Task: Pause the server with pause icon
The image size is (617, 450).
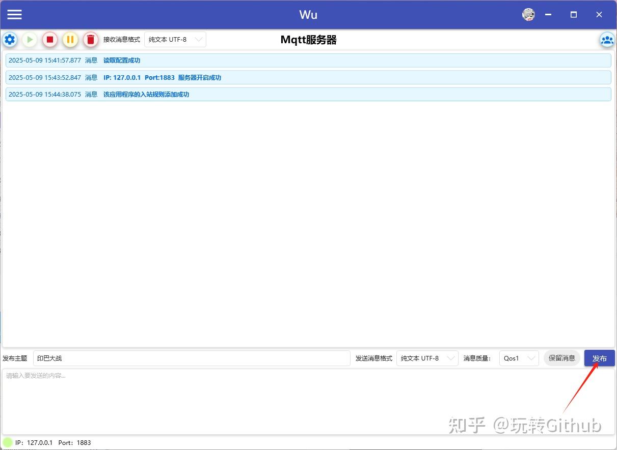Action: click(70, 40)
